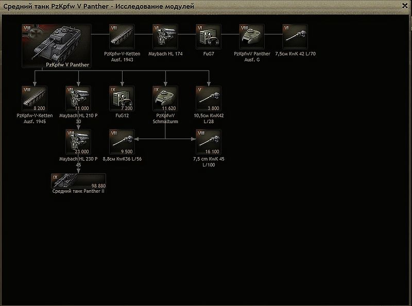Research the Maybach HL 210 P 30 engine icon
Screen dimensions: 412x306
(78, 98)
